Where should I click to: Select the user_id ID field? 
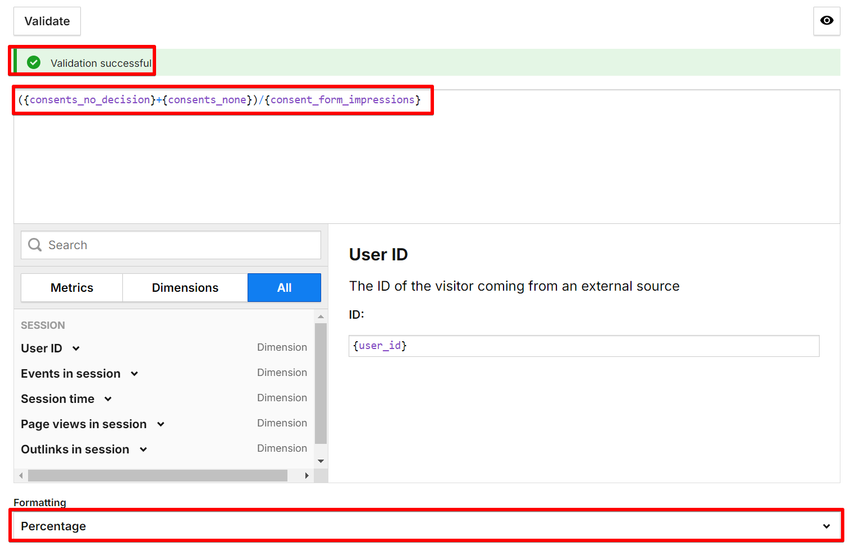coord(584,346)
